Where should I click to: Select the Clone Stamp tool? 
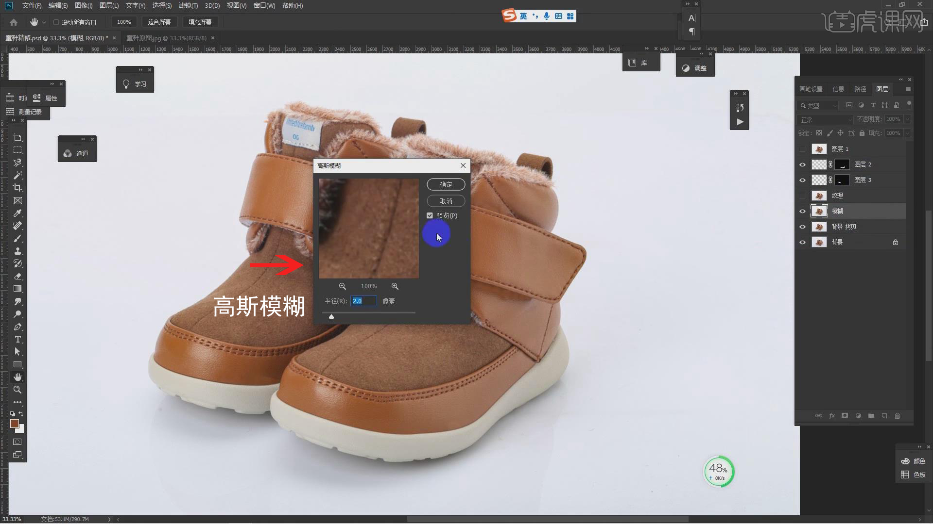point(17,251)
